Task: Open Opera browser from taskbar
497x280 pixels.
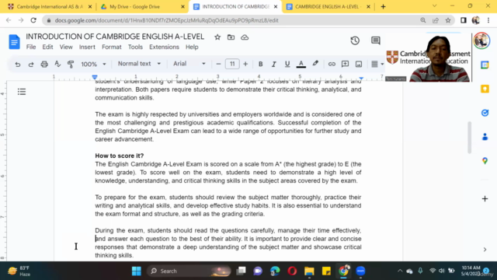Action: [292, 271]
